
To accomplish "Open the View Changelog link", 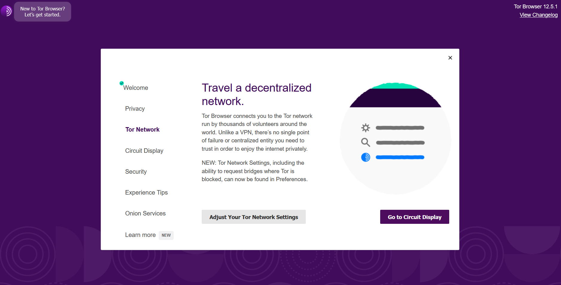I will coord(539,15).
